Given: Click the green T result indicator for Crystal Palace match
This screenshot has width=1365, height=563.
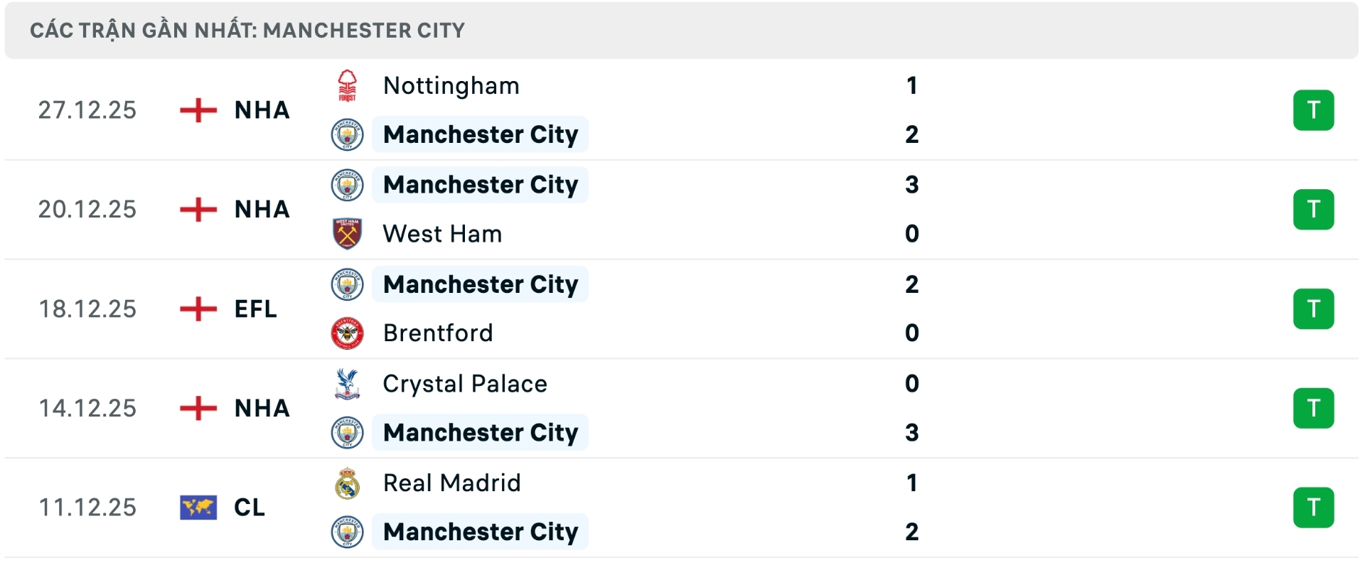Looking at the screenshot, I should tap(1315, 407).
